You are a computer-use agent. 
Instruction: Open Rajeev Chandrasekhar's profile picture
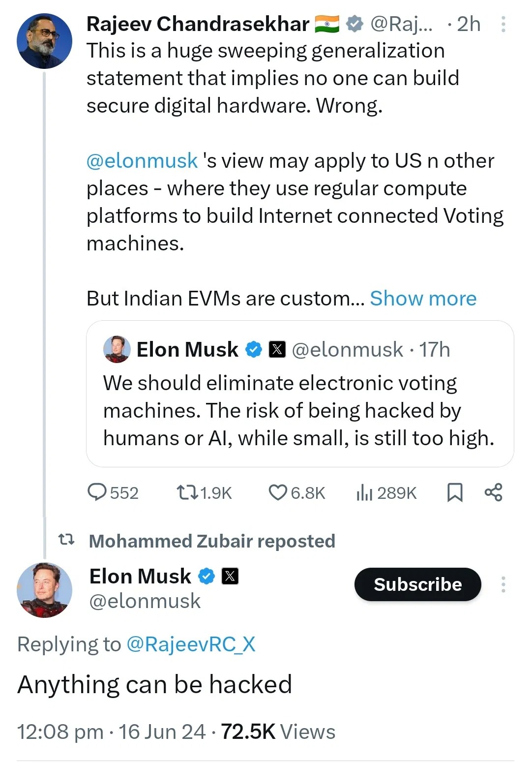[x=44, y=41]
